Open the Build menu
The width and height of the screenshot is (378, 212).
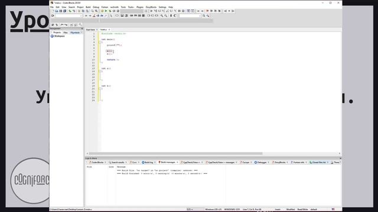(88, 7)
